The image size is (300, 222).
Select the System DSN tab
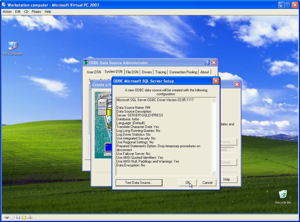114,72
